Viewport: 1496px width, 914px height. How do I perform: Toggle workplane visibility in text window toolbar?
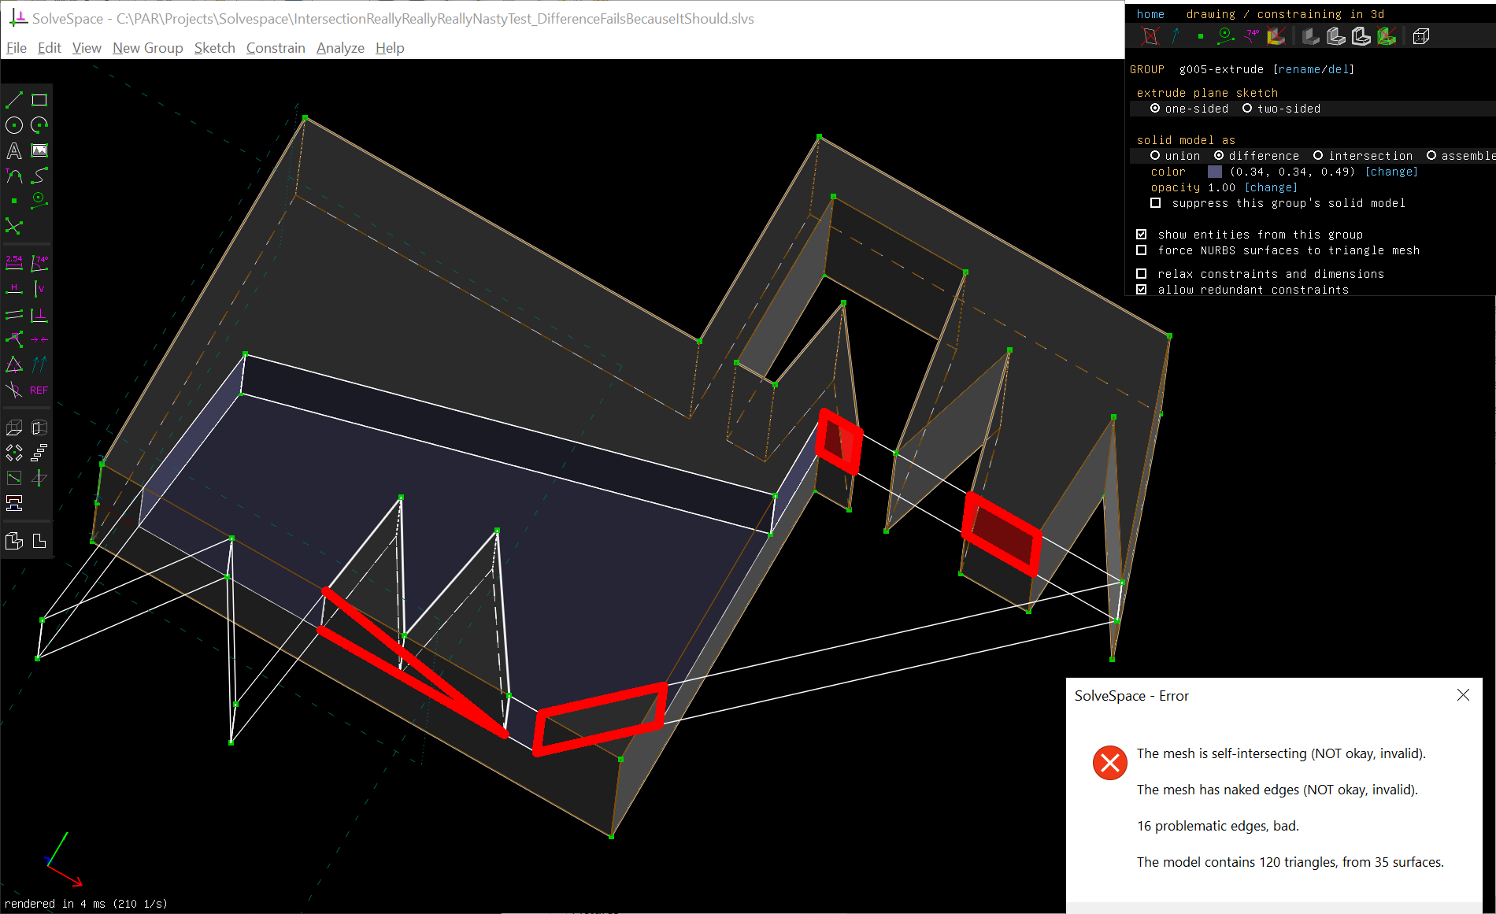pyautogui.click(x=1150, y=35)
